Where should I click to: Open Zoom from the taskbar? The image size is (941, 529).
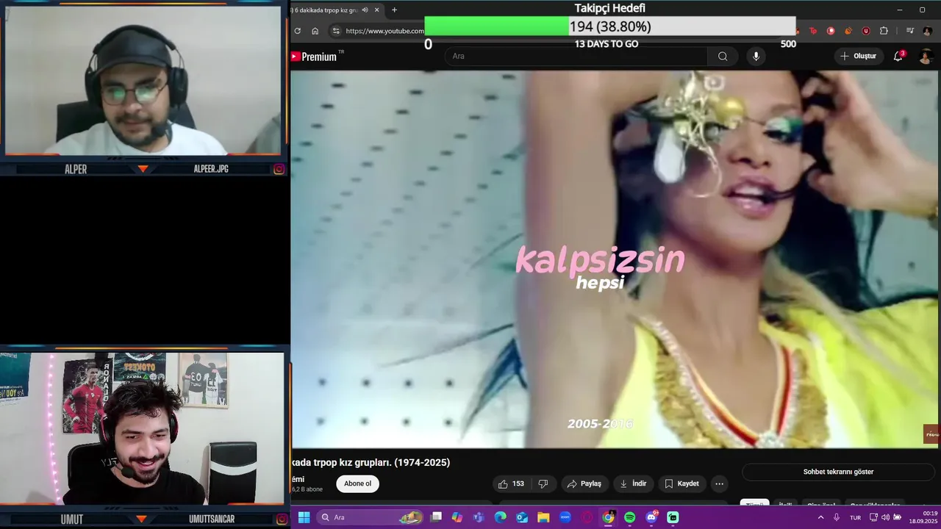tap(565, 517)
